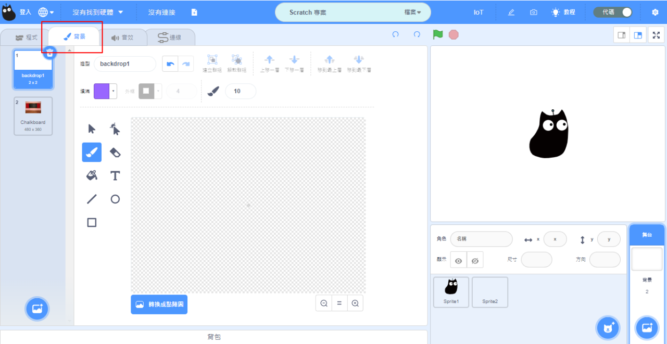Click the top toolbar redo arrow near flag

417,34
